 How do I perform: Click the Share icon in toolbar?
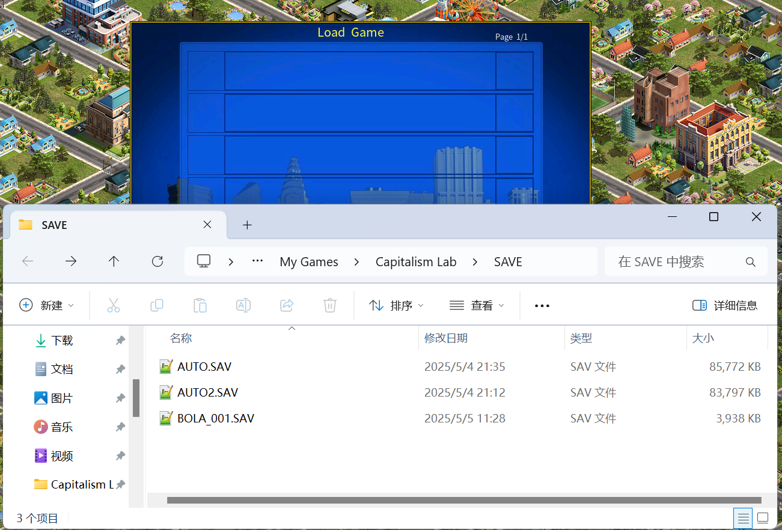(x=287, y=305)
